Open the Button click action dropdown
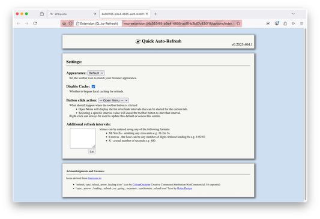The height and width of the screenshot is (219, 320). tap(113, 100)
